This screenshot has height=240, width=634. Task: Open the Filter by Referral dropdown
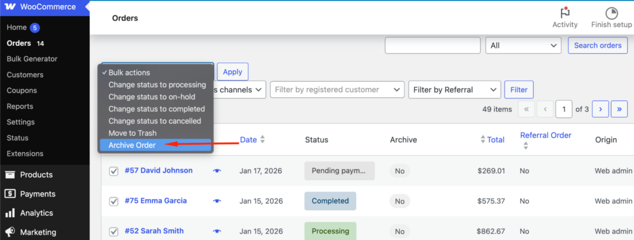point(454,90)
